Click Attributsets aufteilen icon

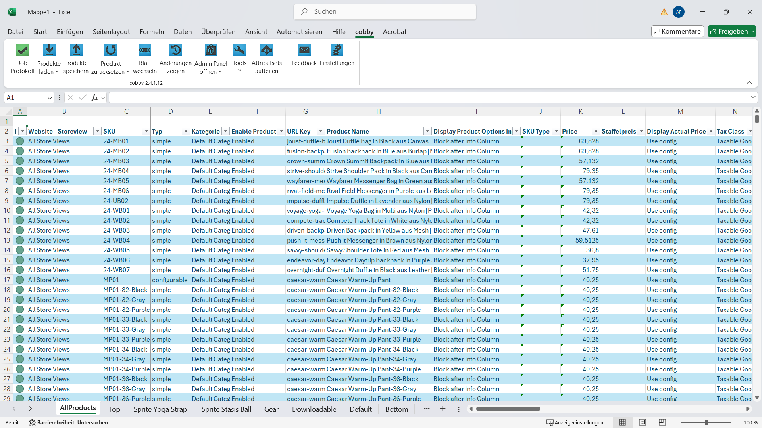266,50
